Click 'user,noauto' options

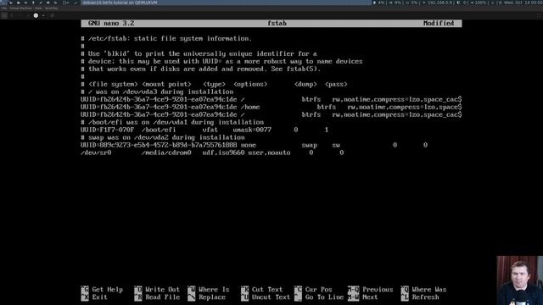click(x=270, y=152)
